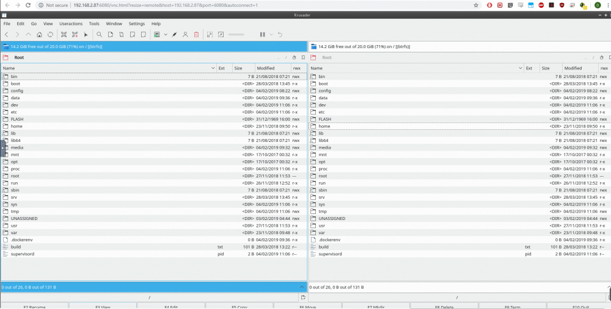The width and height of the screenshot is (611, 309).
Task: Reload the panel using the refresh icon
Action: point(50,35)
